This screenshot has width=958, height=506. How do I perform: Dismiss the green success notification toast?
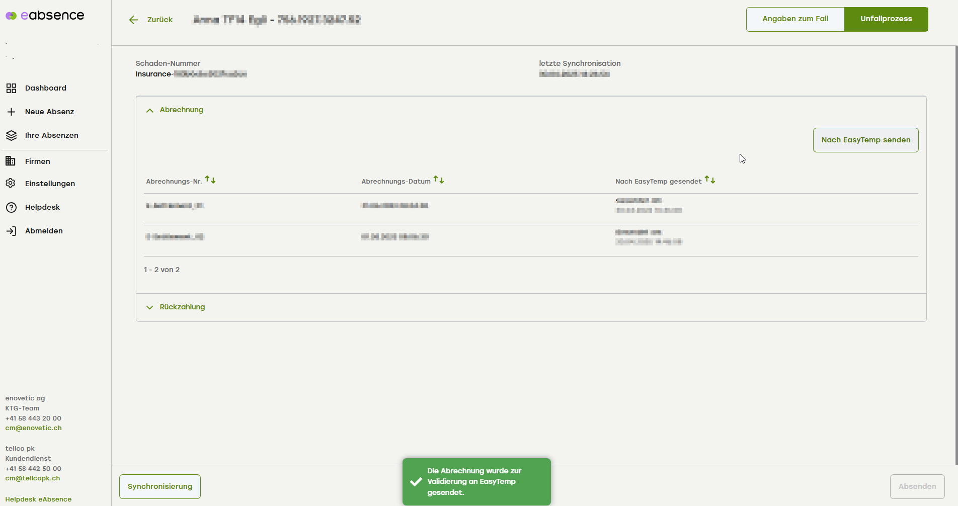[x=476, y=481]
